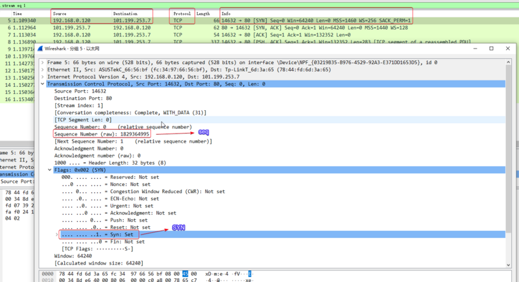Minimize the packet 5 detail window
The width and height of the screenshot is (519, 282).
[x=476, y=49]
